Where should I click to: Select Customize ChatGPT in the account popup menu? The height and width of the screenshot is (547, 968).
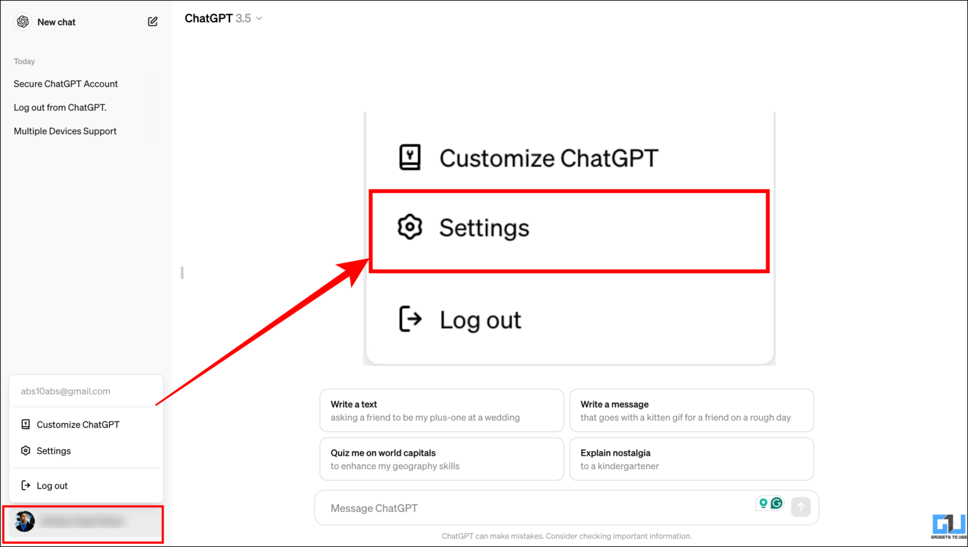(86, 424)
